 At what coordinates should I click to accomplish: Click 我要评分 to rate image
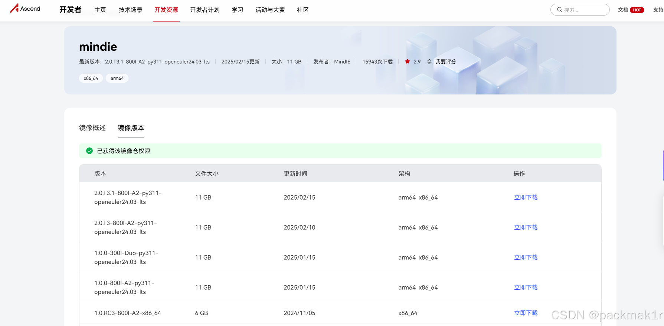446,61
